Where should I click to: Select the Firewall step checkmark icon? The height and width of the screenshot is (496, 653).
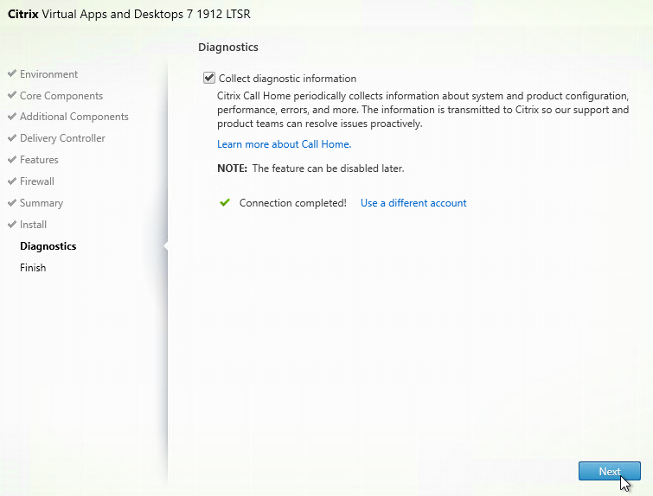click(12, 181)
